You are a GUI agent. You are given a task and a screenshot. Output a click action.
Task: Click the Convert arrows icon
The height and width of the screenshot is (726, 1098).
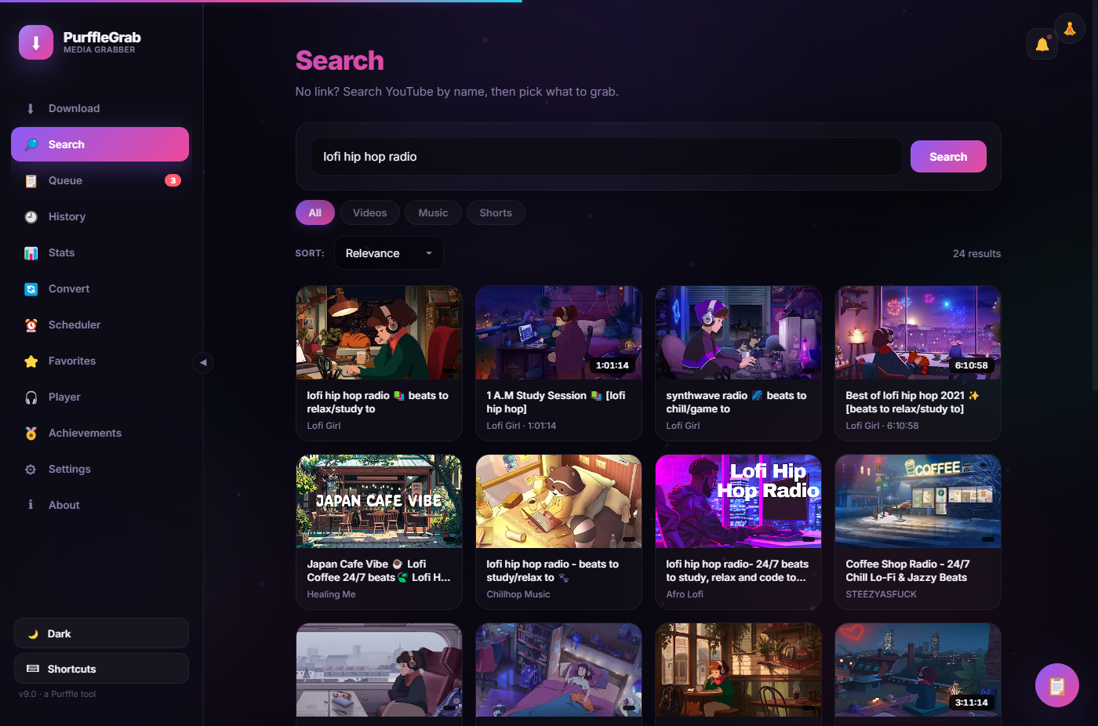click(31, 289)
